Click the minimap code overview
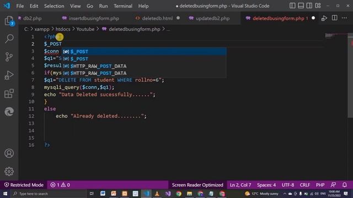The image size is (353, 198). [335, 35]
